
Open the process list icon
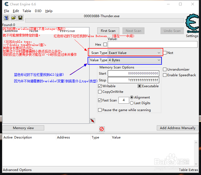click(x=6, y=18)
